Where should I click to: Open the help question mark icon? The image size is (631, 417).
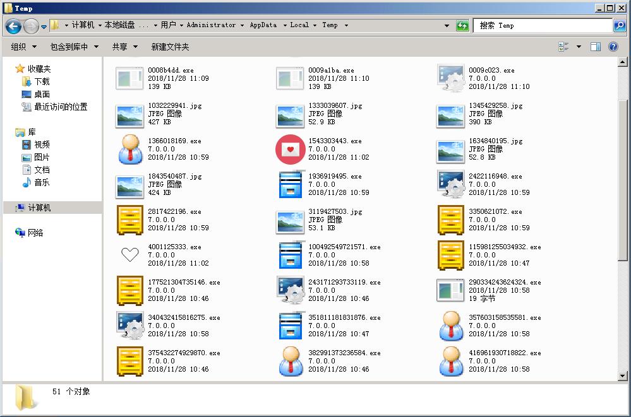613,47
